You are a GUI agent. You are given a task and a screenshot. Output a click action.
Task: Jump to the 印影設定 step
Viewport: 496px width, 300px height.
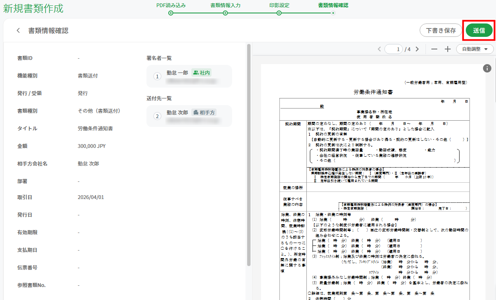pyautogui.click(x=279, y=5)
